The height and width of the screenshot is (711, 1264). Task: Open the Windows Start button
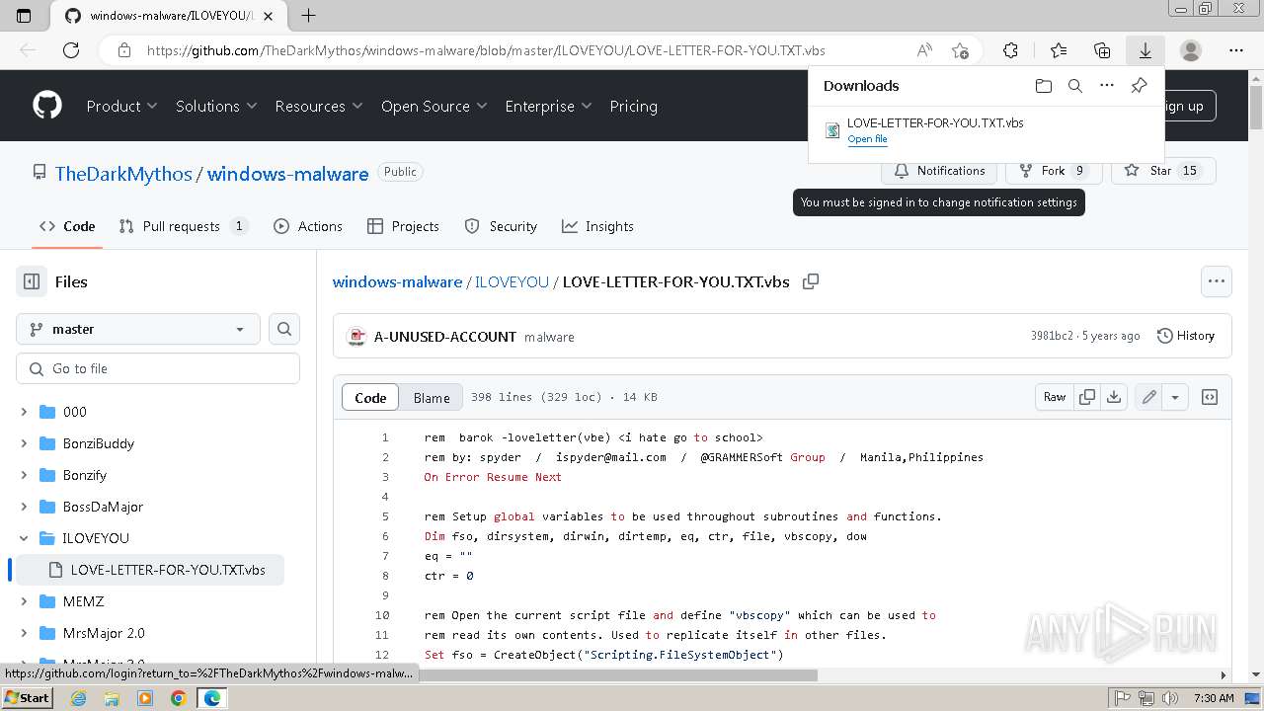point(27,697)
